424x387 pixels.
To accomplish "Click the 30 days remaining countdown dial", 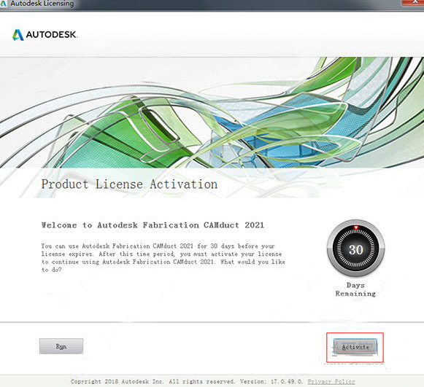I will click(x=355, y=249).
